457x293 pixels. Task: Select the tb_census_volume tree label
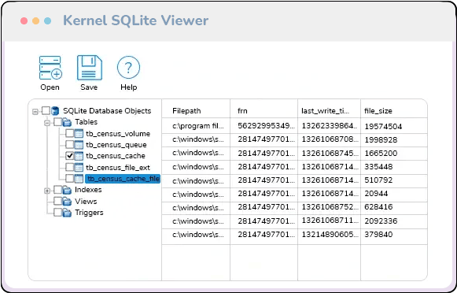coord(118,134)
